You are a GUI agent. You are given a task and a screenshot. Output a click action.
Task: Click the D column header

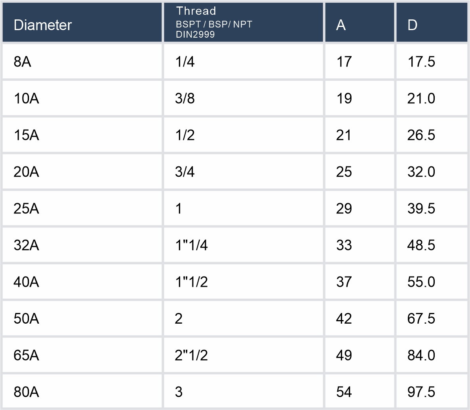412,25
